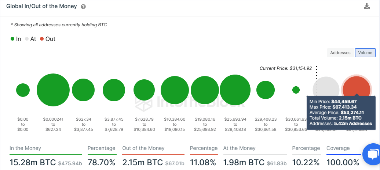Image resolution: width=380 pixels, height=170 pixels.
Task: Click the In the Money label
Action: (x=25, y=148)
